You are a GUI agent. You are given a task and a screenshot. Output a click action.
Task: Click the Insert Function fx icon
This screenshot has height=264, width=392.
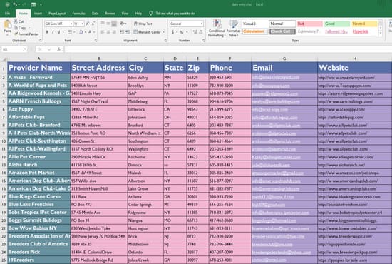click(x=58, y=49)
